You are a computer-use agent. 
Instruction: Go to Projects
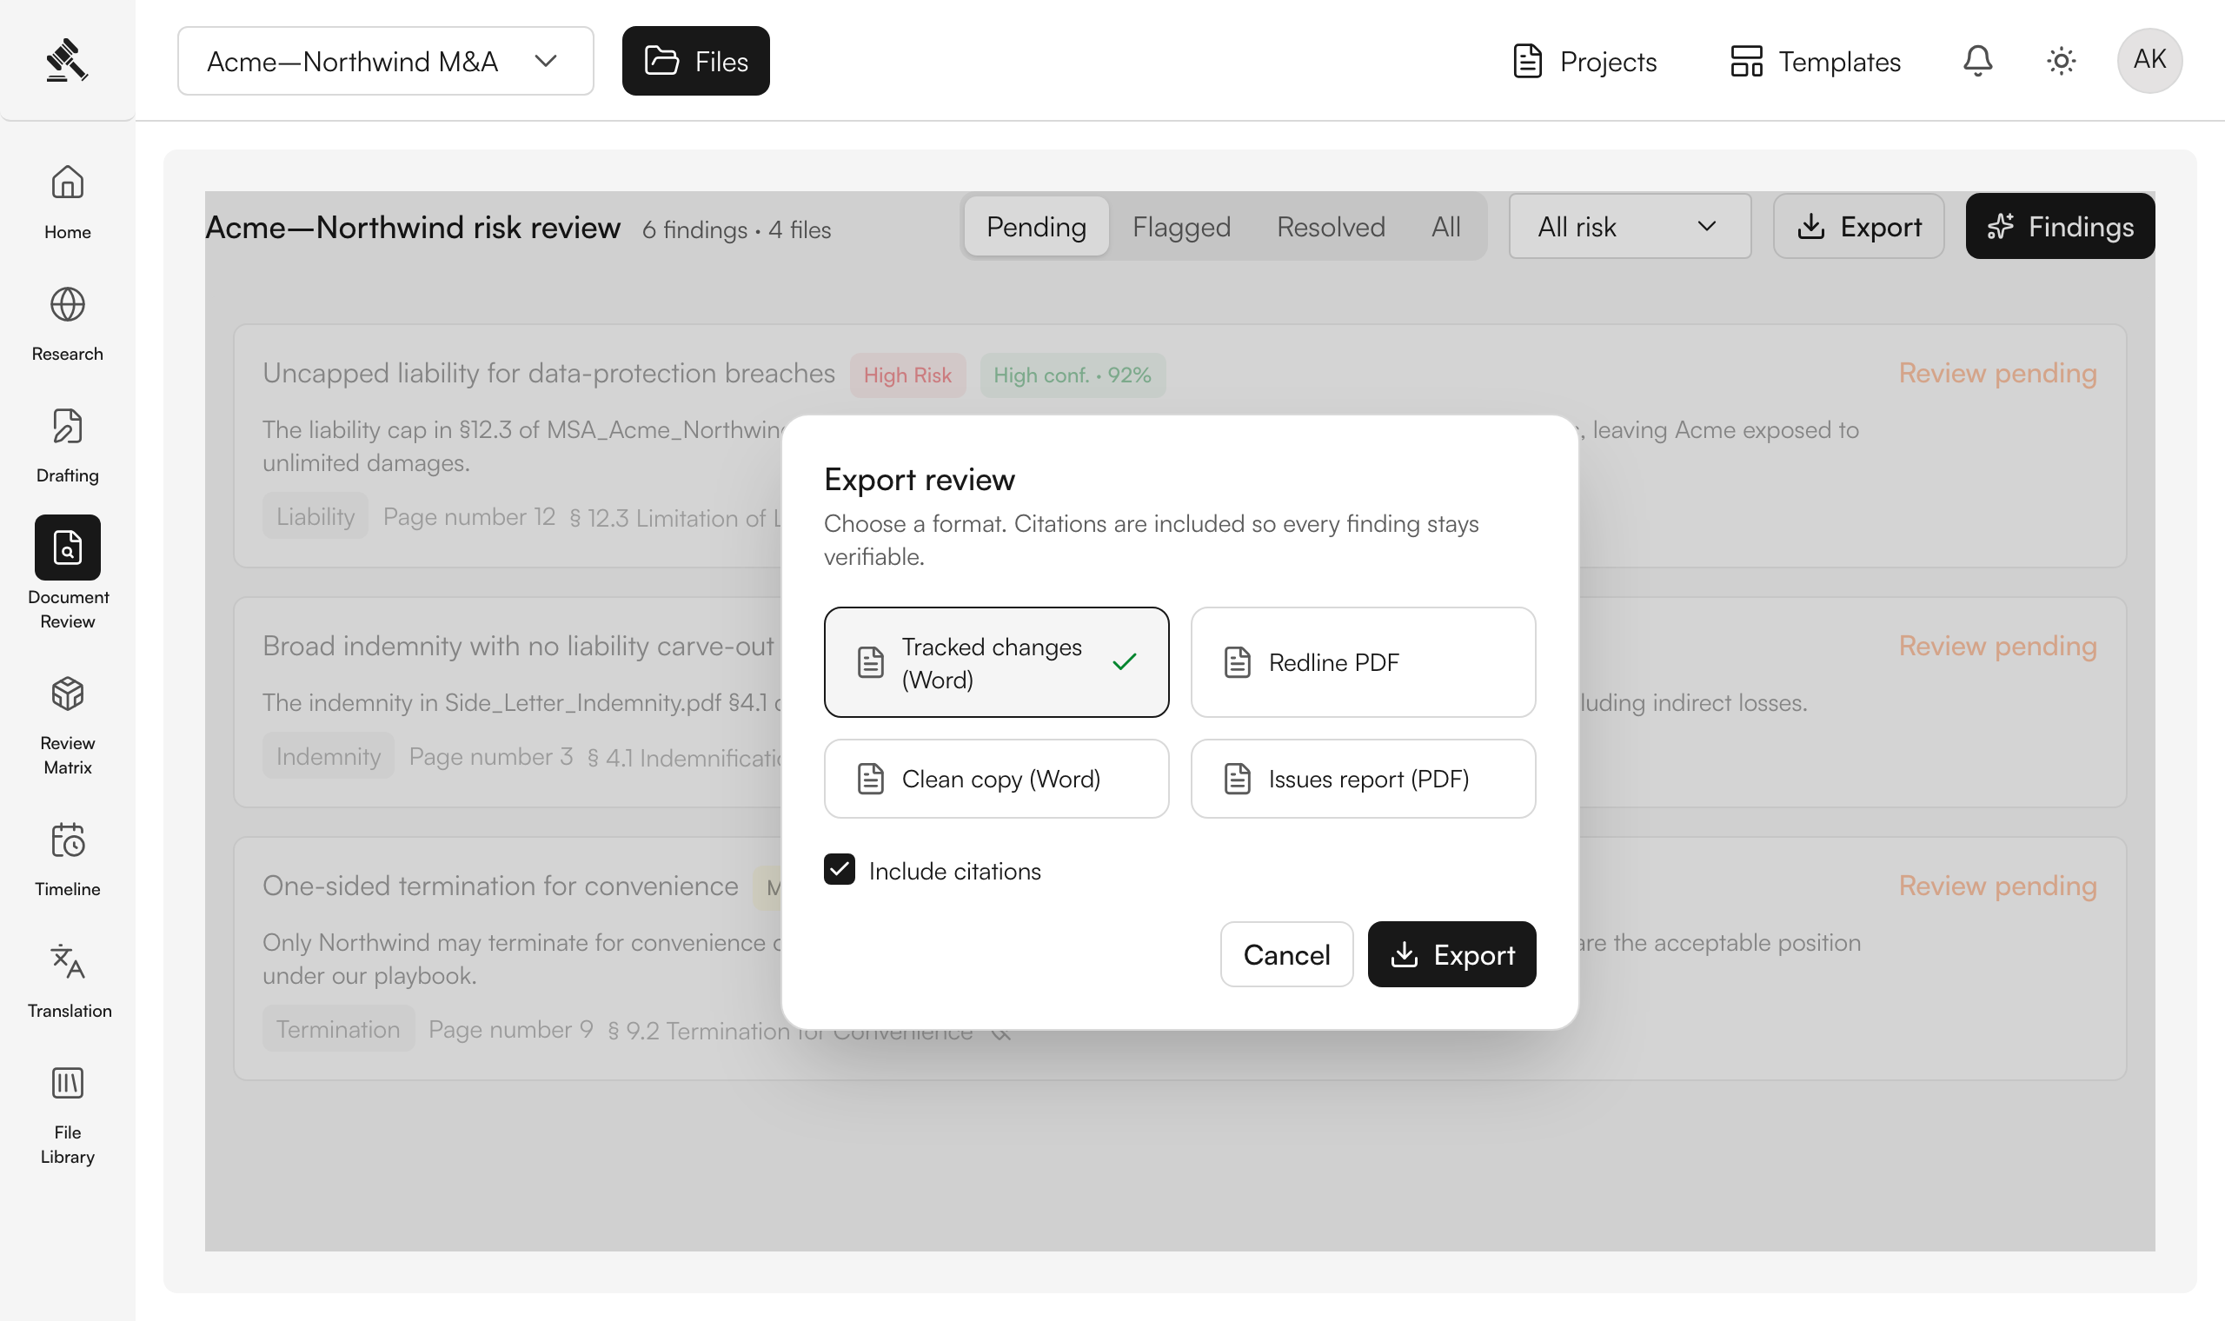(x=1584, y=61)
